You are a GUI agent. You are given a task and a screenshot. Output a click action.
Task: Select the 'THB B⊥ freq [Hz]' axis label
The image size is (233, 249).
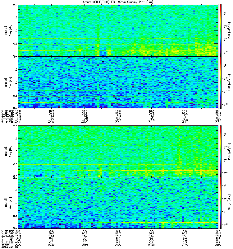click(x=8, y=30)
